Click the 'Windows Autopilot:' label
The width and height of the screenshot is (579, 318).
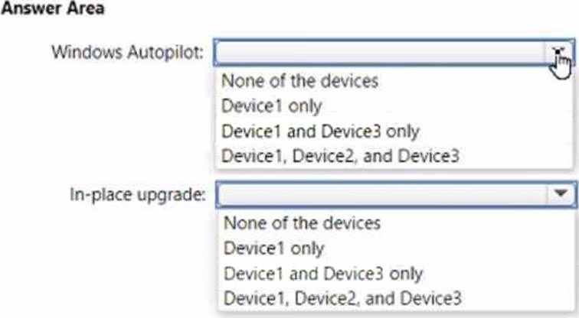127,52
